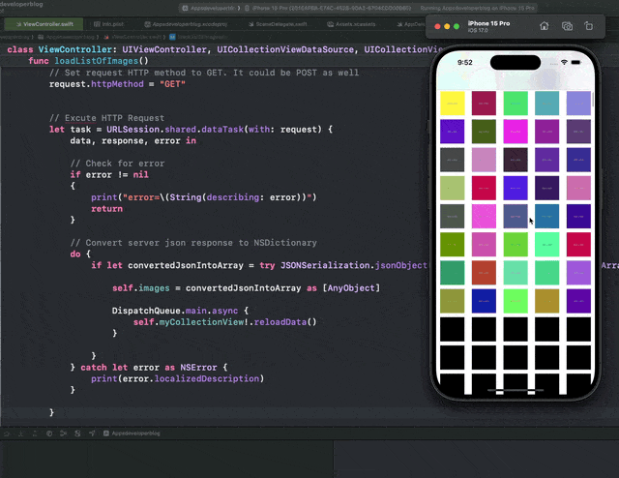Click the "// Check for error" comment
Viewport: 619px width, 478px height.
[x=117, y=164]
